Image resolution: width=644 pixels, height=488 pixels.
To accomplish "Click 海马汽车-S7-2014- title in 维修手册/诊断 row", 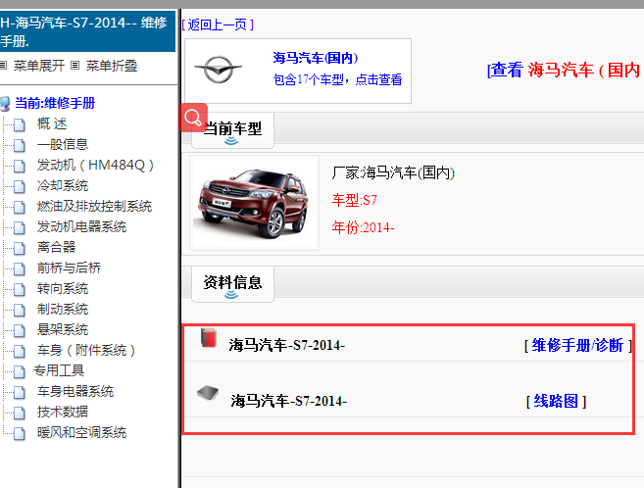I will [x=286, y=345].
